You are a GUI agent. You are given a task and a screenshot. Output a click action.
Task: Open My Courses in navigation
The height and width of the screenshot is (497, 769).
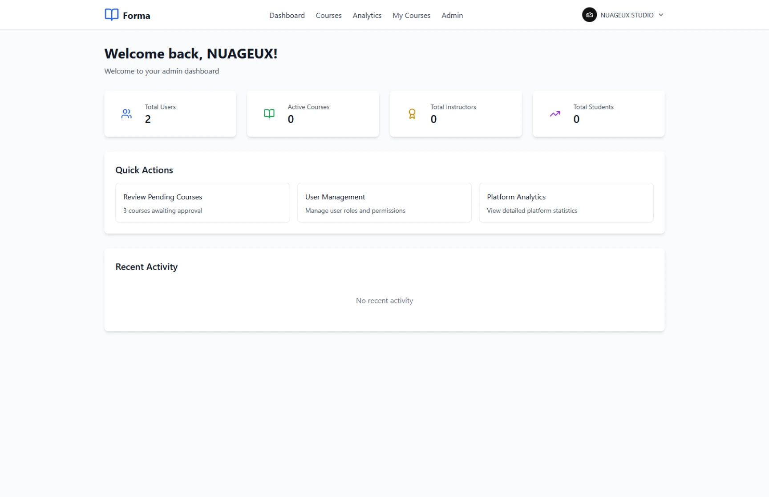[x=411, y=15]
